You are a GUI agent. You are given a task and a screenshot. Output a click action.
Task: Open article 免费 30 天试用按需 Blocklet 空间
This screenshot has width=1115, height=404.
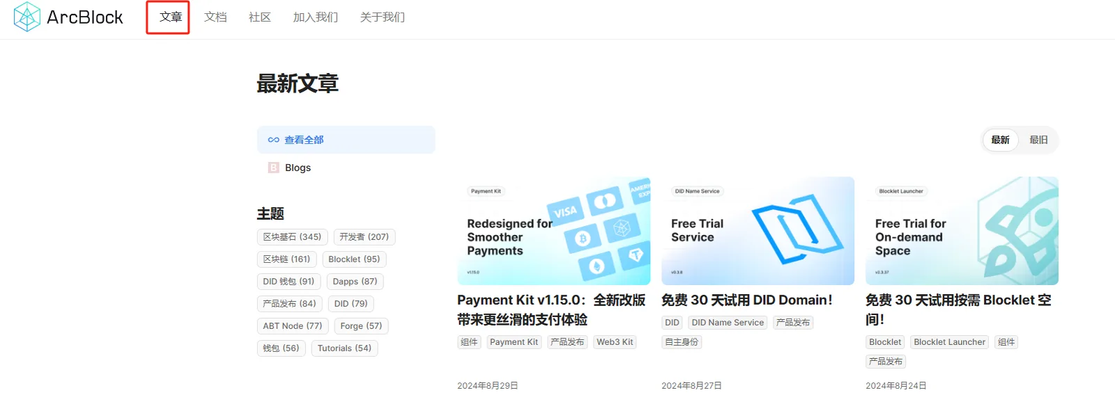[x=959, y=310]
